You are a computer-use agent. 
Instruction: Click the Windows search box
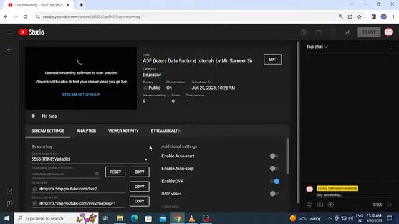click(x=56, y=218)
